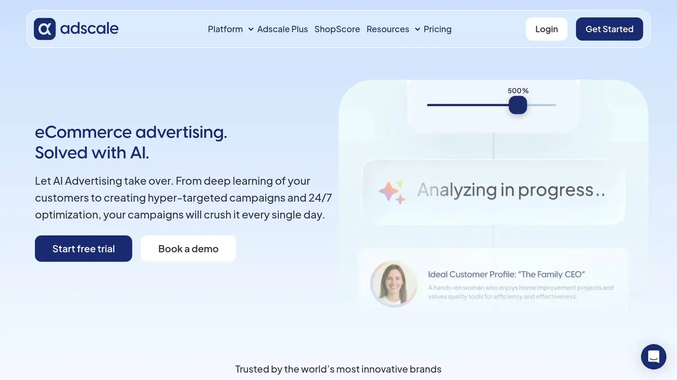Viewport: 677px width, 380px height.
Task: Open the chat widget icon
Action: [x=654, y=357]
